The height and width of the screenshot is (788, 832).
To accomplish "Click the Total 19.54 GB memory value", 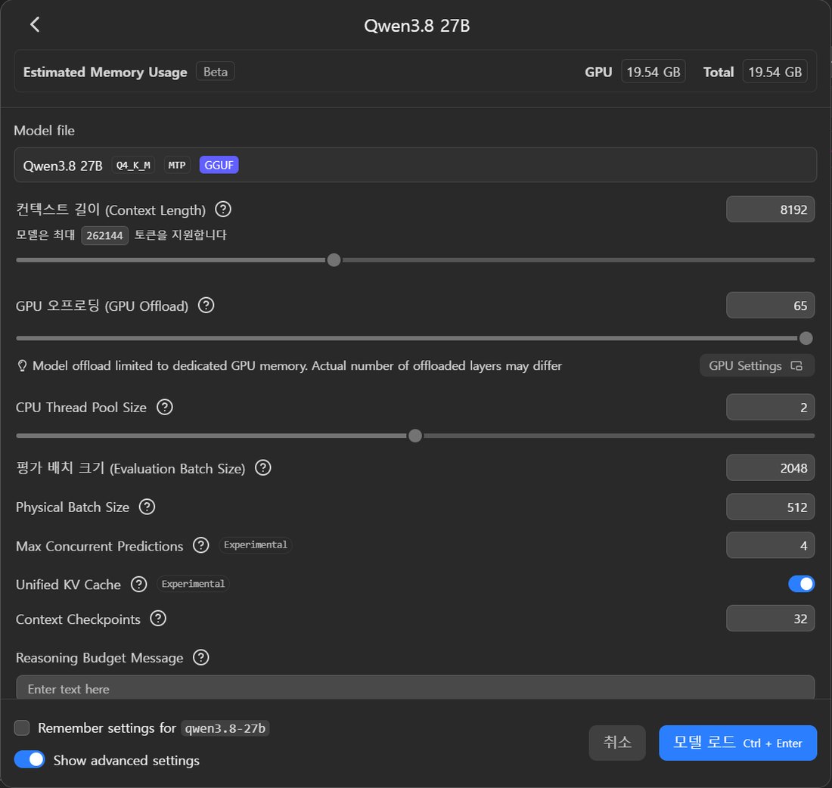I will click(x=775, y=72).
